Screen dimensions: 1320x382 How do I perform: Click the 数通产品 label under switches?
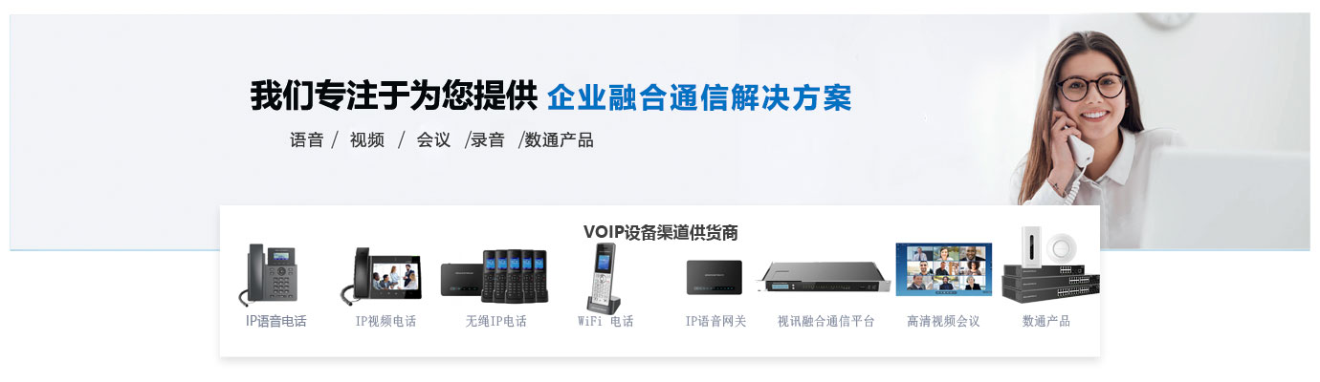coord(1046,322)
